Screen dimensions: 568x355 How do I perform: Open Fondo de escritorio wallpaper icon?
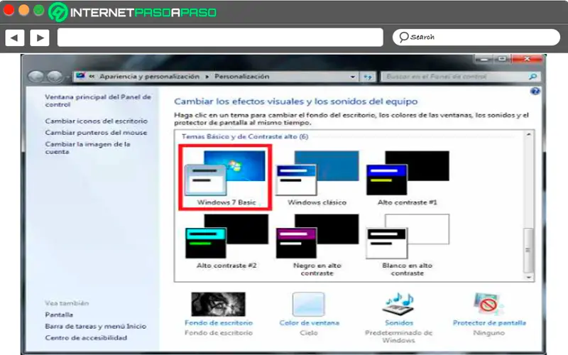(219, 305)
